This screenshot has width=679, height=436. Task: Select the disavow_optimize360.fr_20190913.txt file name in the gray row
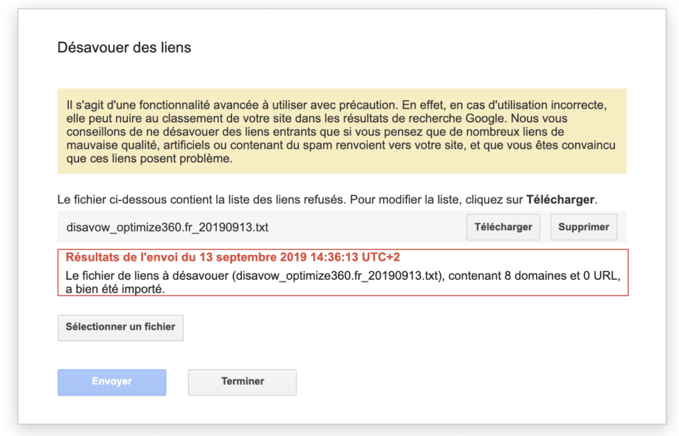click(167, 227)
